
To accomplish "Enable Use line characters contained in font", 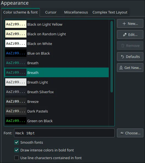I will (17, 158).
